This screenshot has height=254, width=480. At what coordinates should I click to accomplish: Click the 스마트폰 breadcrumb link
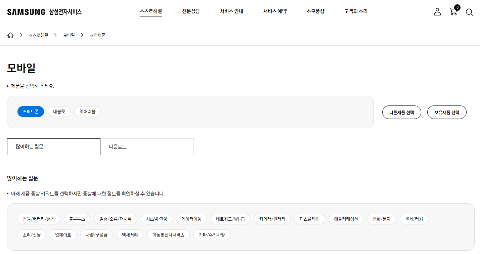pos(98,35)
